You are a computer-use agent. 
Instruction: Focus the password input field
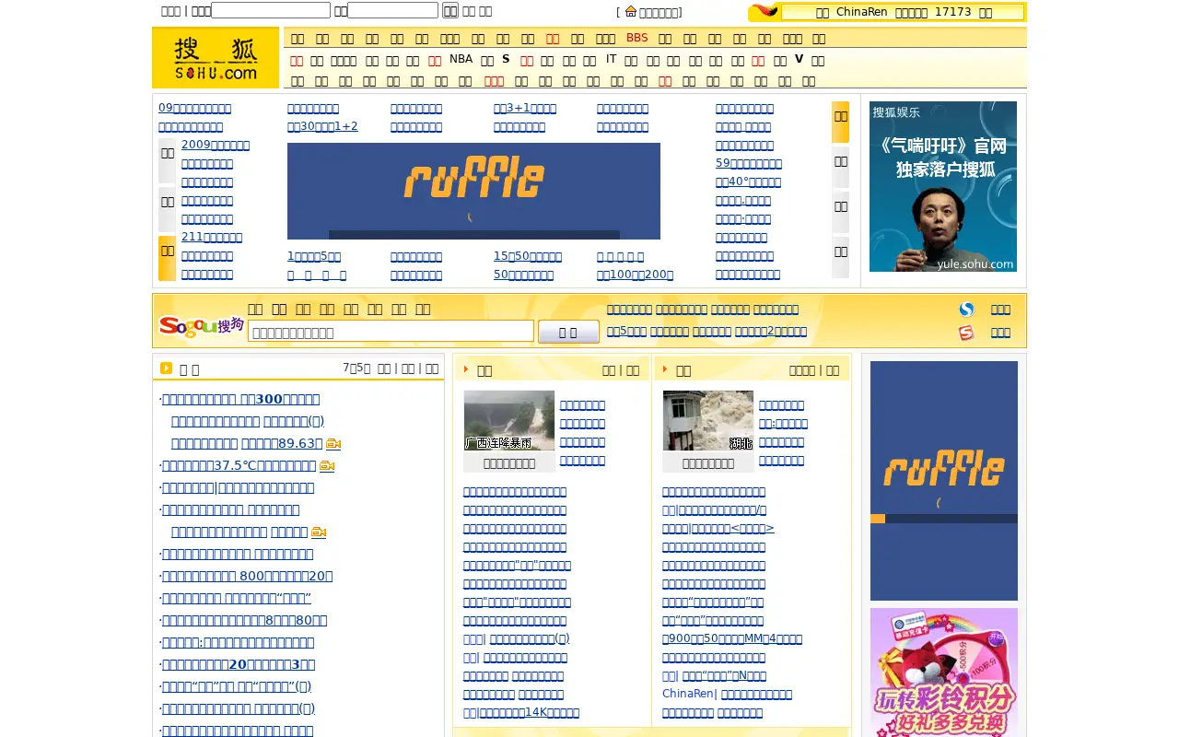pos(392,10)
